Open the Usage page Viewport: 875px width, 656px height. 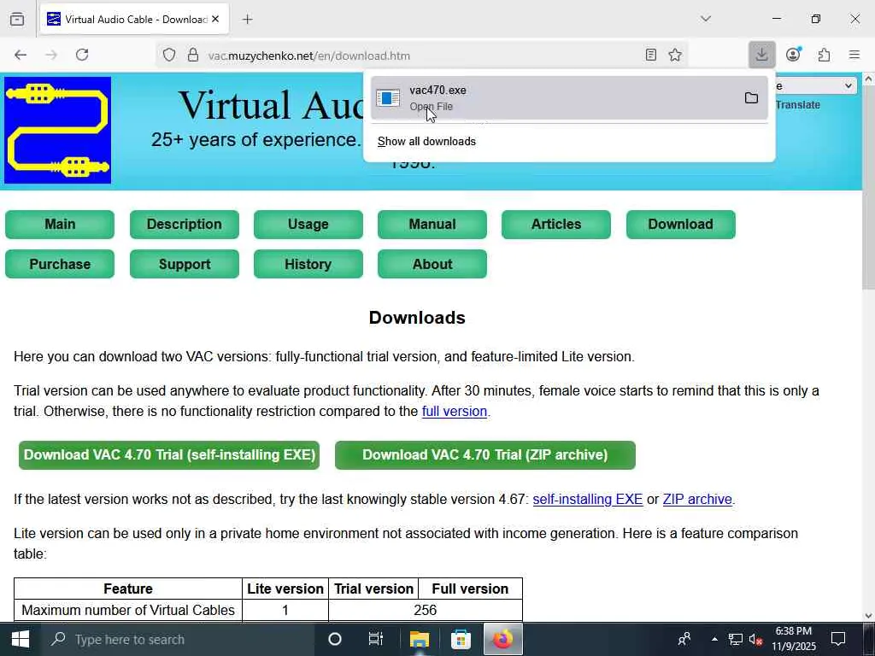coord(308,225)
